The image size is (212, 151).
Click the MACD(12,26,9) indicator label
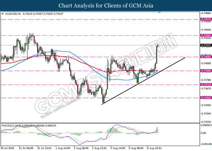pos(12,126)
